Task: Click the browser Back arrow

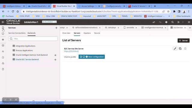Action: tap(3, 11)
